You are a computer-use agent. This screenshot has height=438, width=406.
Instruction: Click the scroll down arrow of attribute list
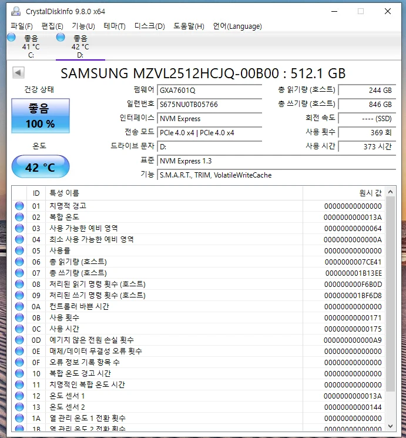(390, 426)
